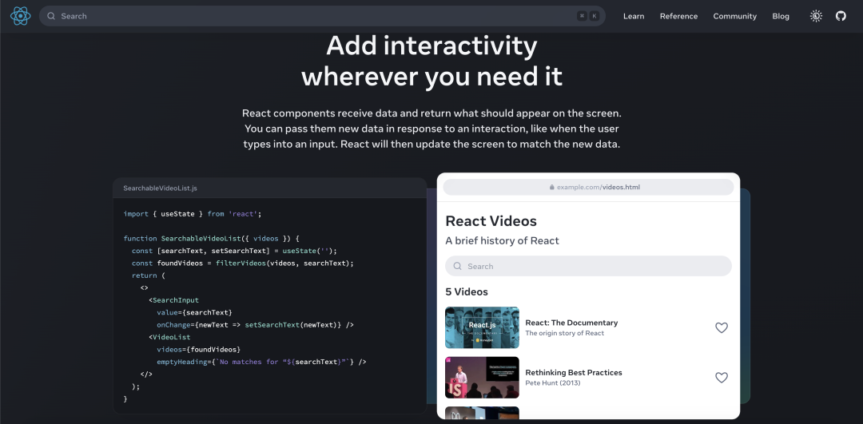863x424 pixels.
Task: Click the example.com/videos.html address bar
Action: (588, 187)
